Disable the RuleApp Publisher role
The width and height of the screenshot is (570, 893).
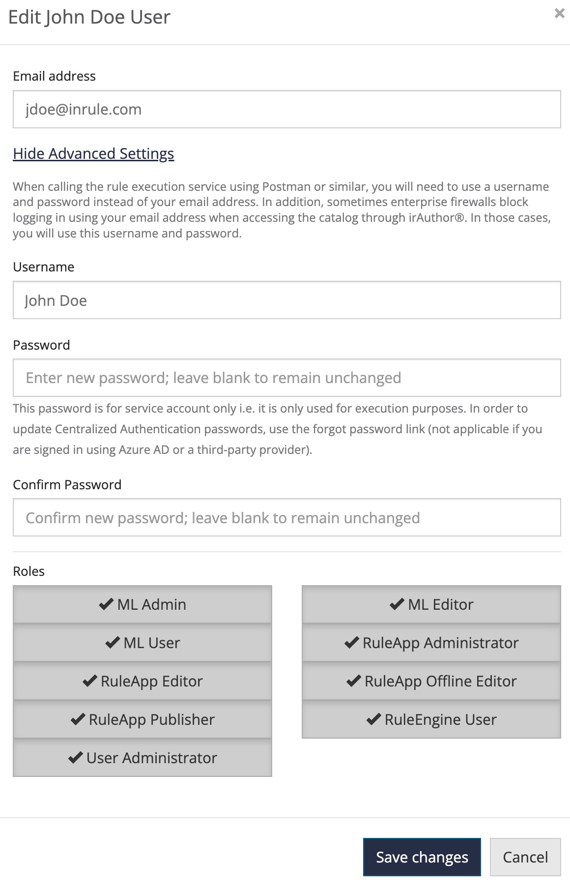(142, 719)
